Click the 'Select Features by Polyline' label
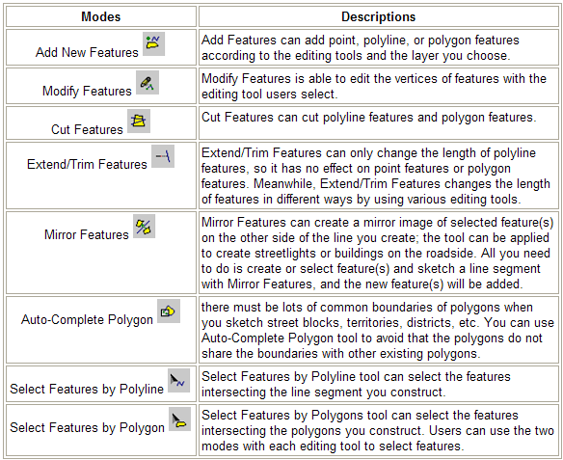The height and width of the screenshot is (460, 563). tap(87, 389)
